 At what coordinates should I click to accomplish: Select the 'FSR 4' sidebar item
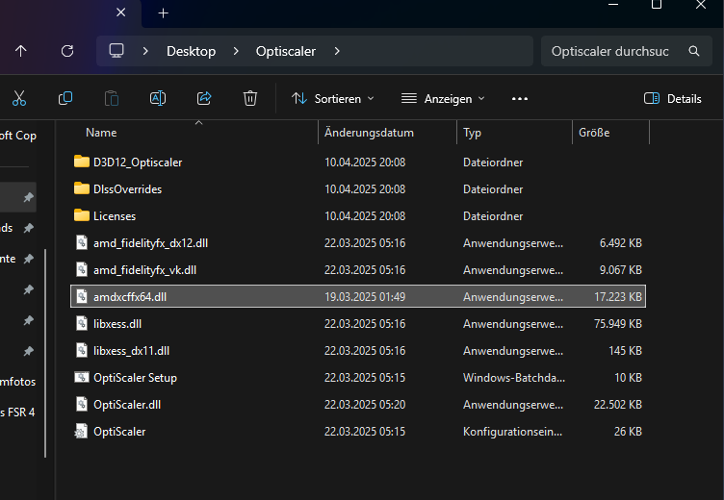pos(17,412)
